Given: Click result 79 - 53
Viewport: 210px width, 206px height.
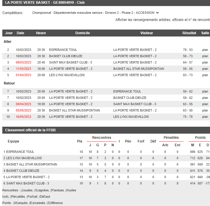Looking at the screenshot, I should [x=188, y=50].
